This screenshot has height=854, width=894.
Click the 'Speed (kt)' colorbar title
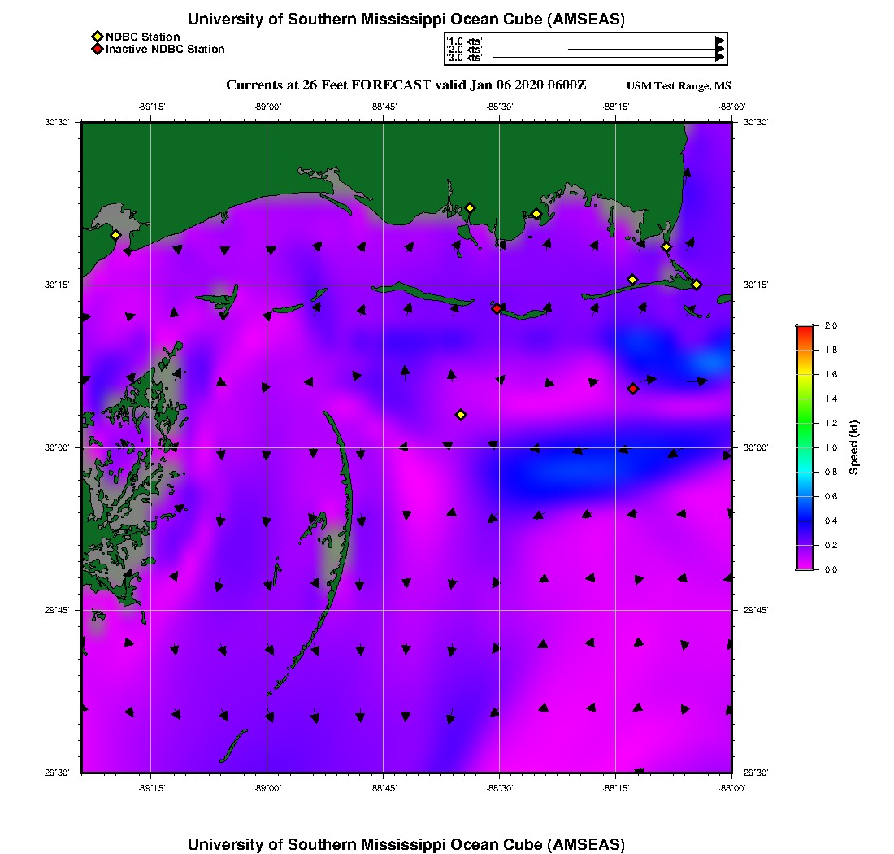[x=853, y=448]
